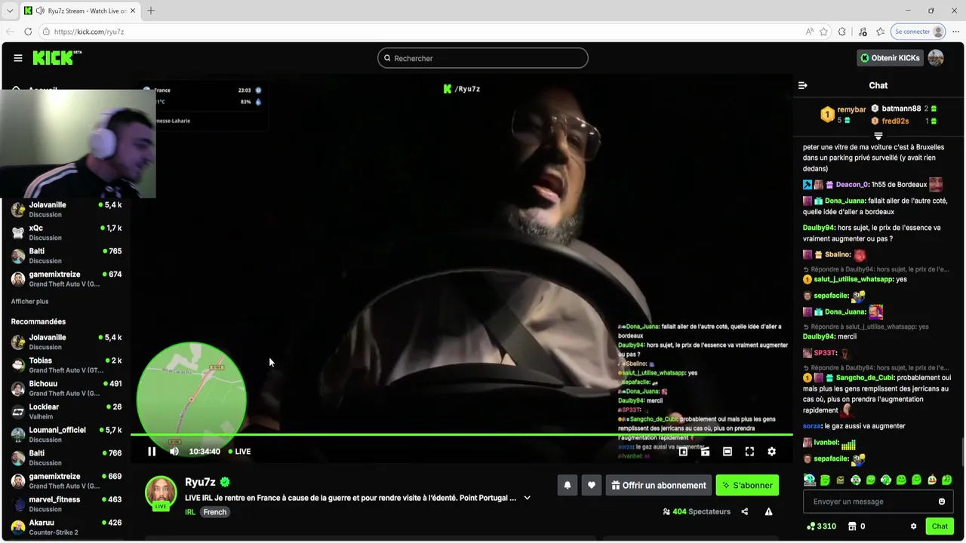Go home via the KICK logo

pos(57,58)
